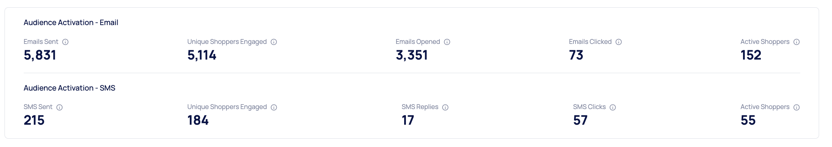
Task: Open info tooltip for Email Unique Shoppers Engaged
Action: pos(274,42)
